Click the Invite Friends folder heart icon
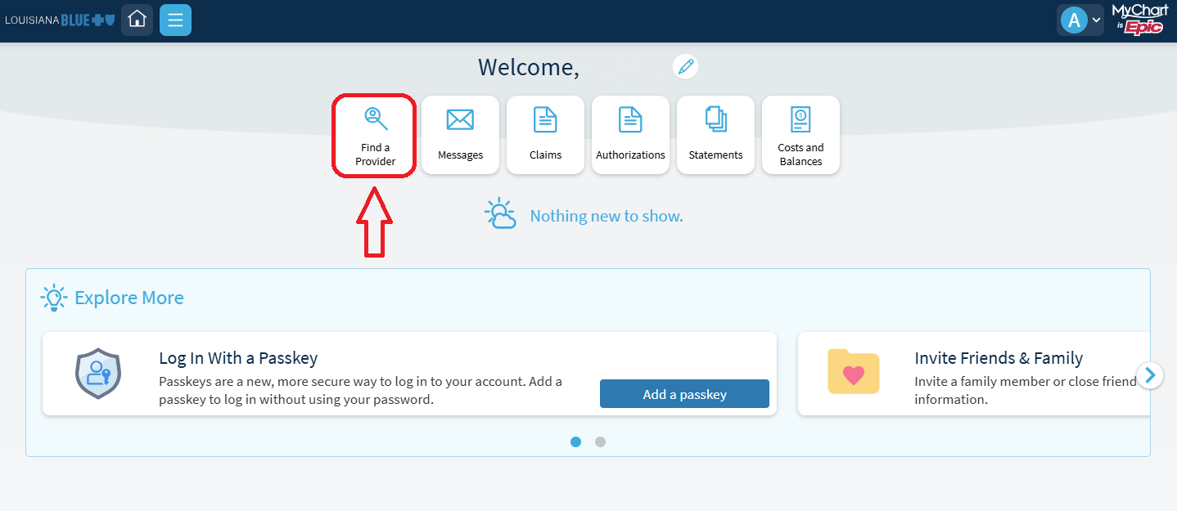The width and height of the screenshot is (1177, 511). [854, 374]
